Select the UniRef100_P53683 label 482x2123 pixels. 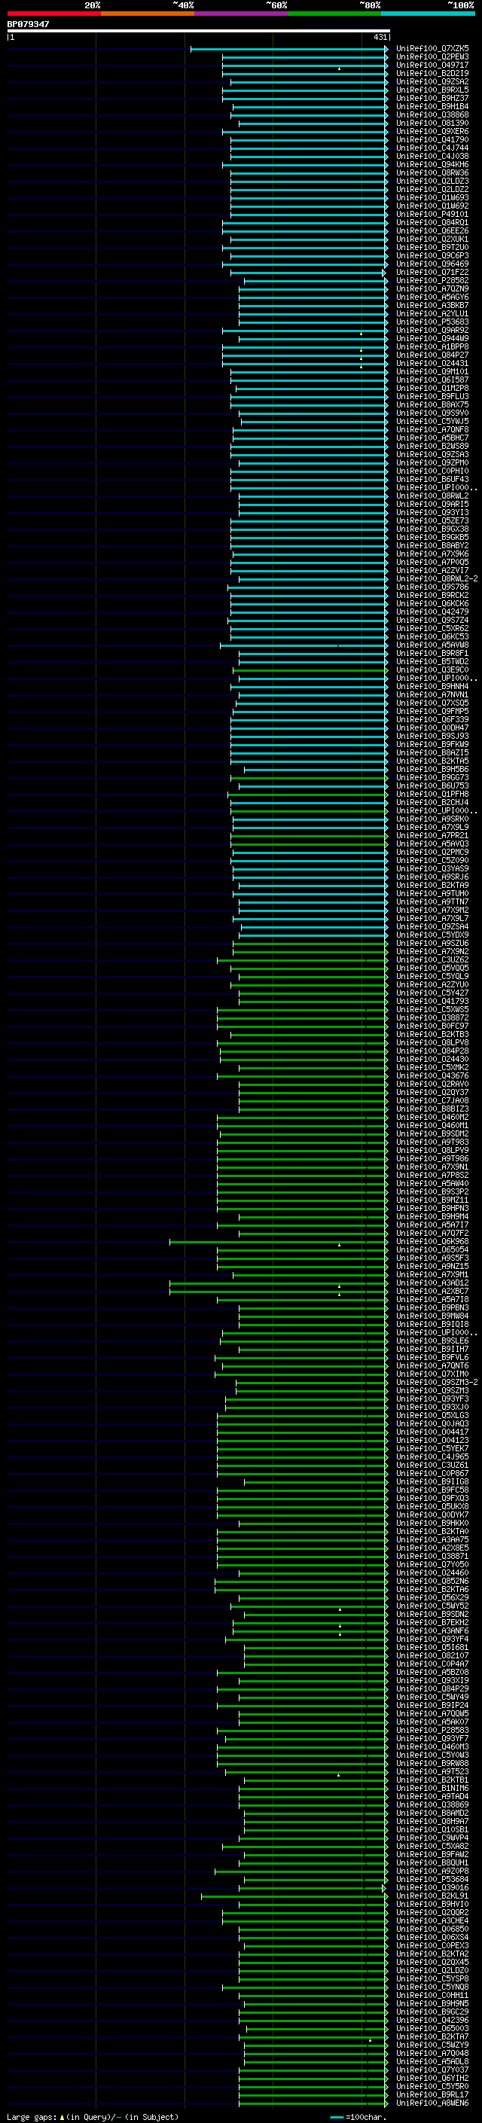[432, 322]
